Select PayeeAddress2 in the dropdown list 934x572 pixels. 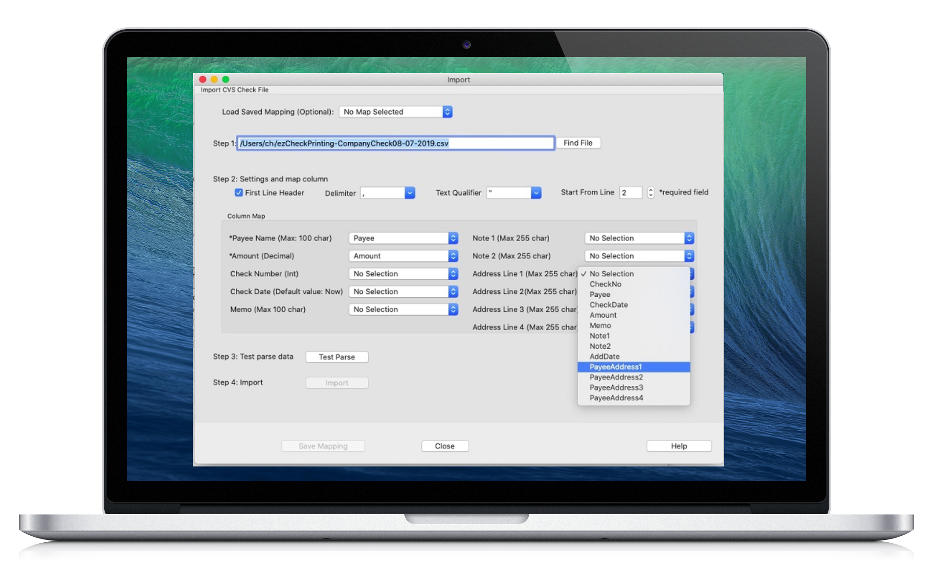point(616,377)
